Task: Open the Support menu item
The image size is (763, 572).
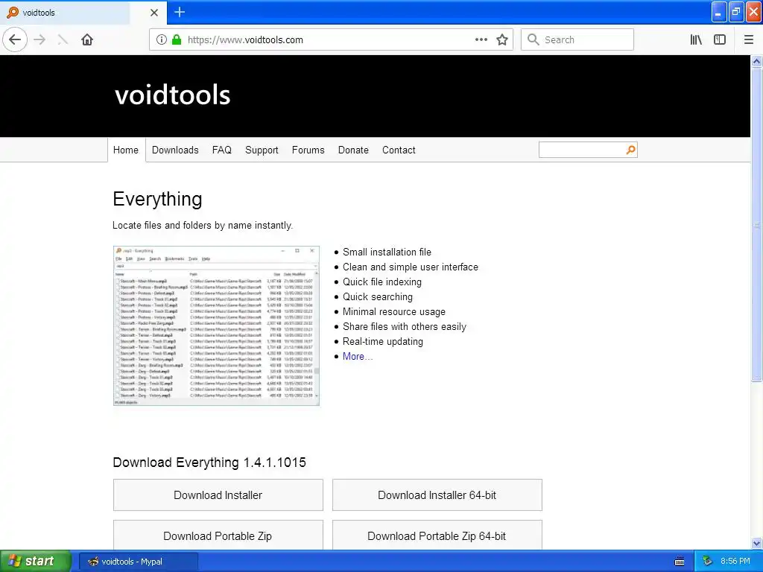Action: click(262, 150)
